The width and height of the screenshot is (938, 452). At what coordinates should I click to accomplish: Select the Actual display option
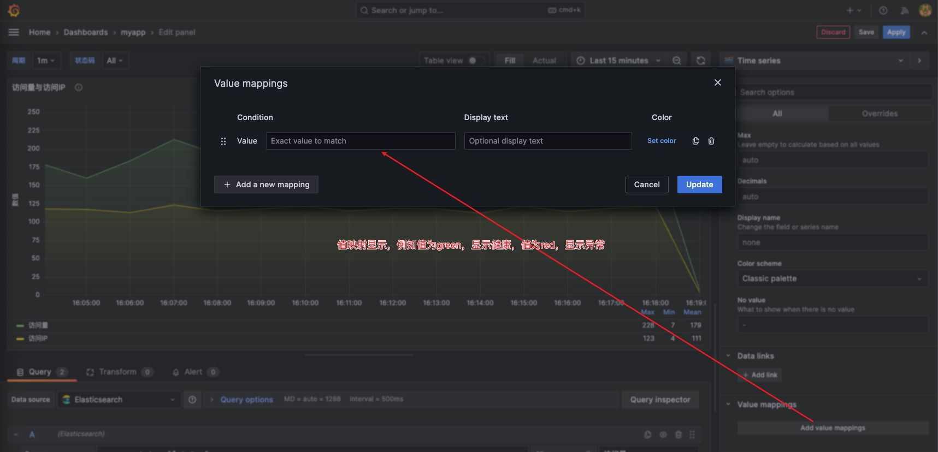(544, 61)
